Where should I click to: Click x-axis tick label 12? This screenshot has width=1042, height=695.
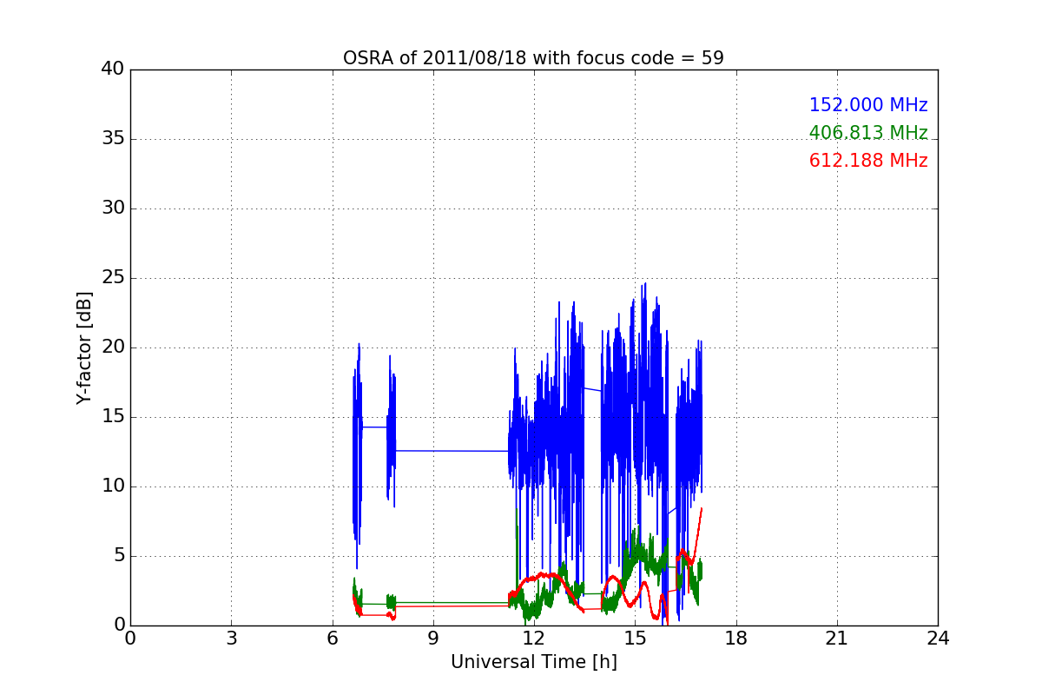pyautogui.click(x=534, y=639)
